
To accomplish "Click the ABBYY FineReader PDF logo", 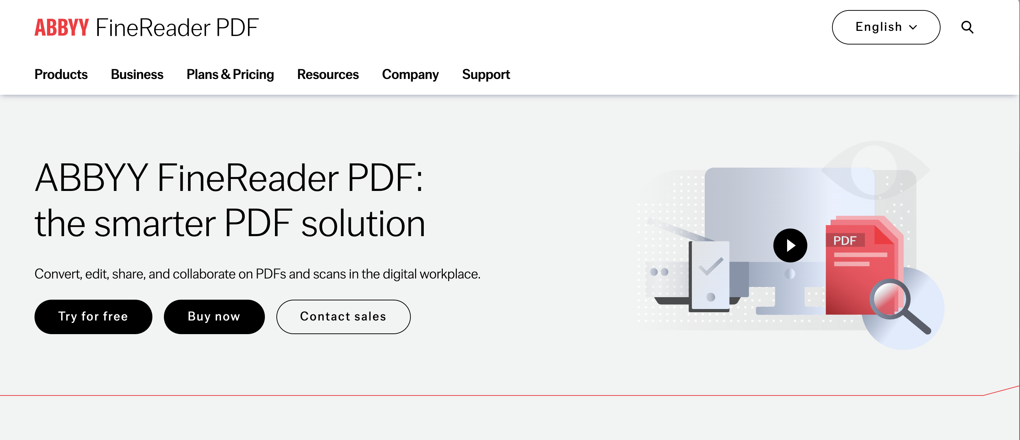I will [x=146, y=28].
